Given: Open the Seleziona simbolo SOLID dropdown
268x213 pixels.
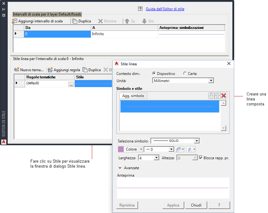Looking at the screenshot, I should [x=197, y=141].
